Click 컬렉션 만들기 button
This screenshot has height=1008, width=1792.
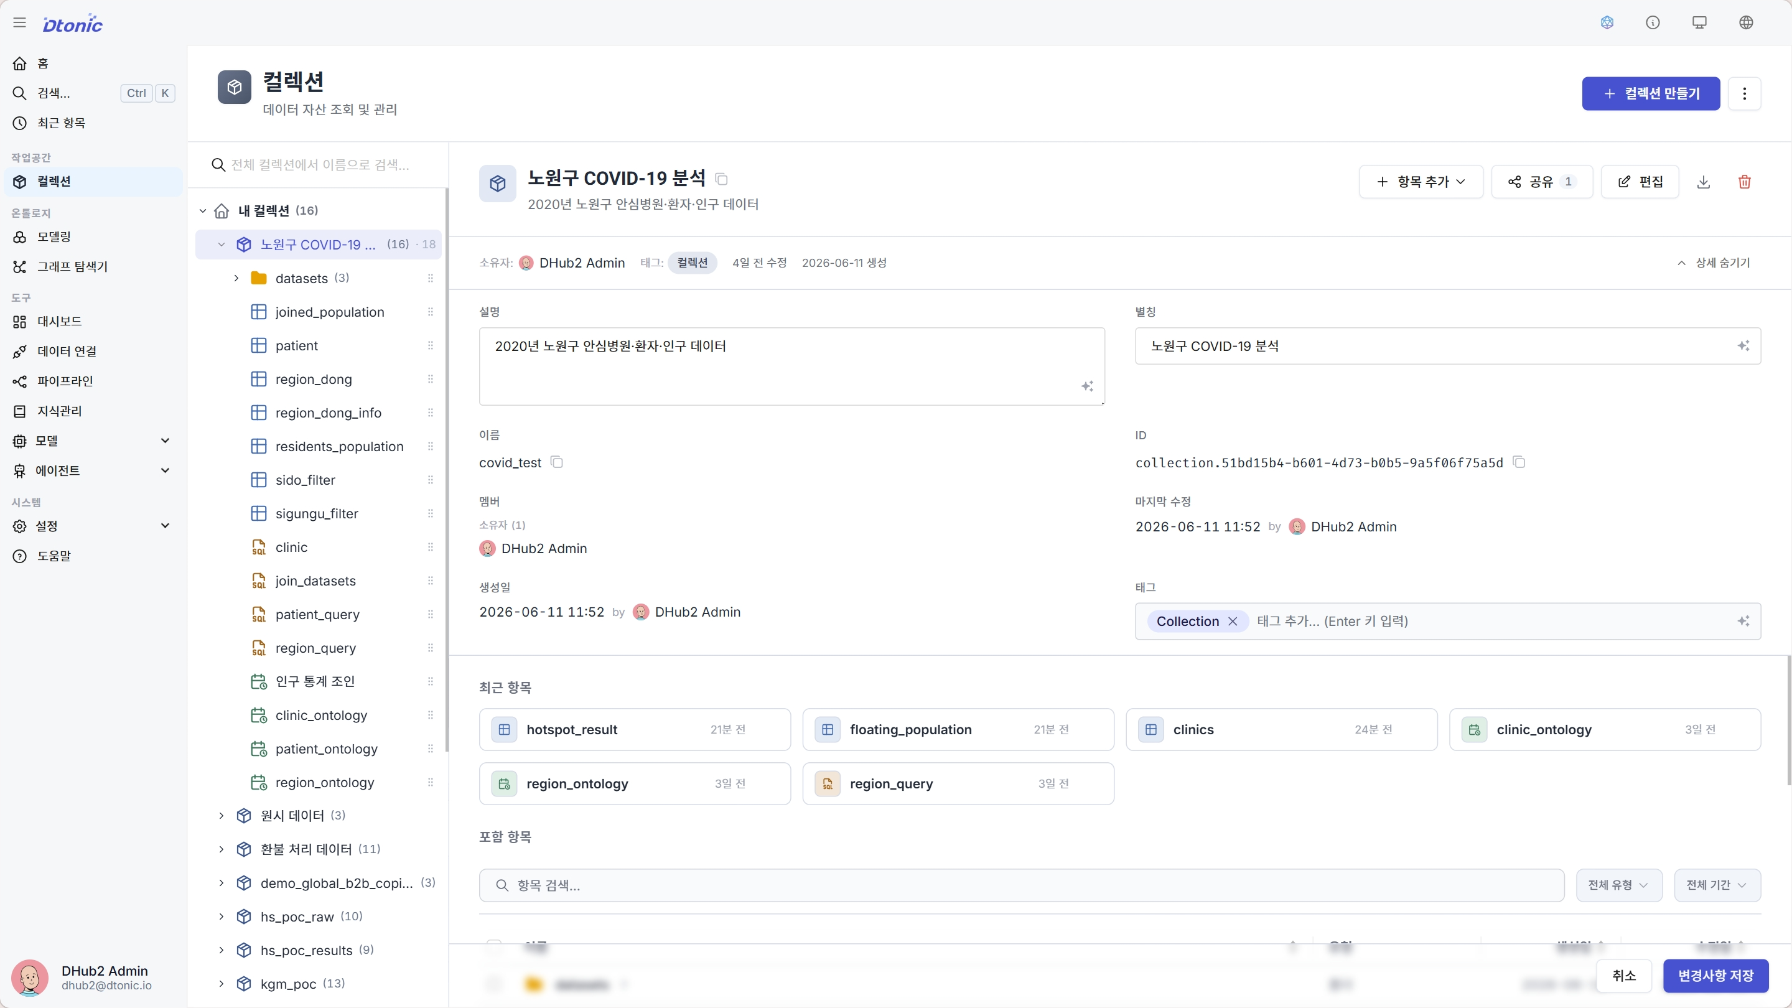[x=1651, y=93]
